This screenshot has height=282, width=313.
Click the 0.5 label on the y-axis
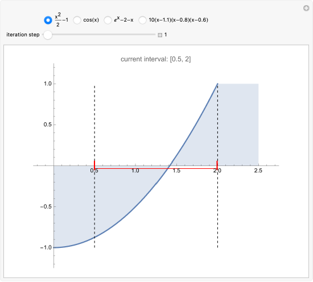[47, 125]
